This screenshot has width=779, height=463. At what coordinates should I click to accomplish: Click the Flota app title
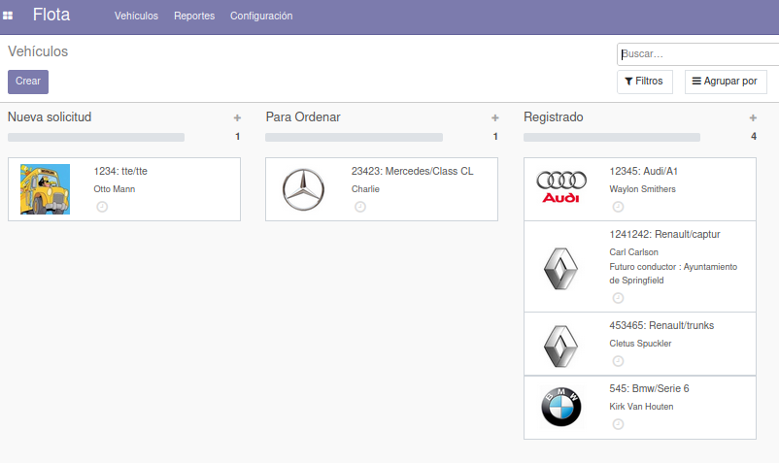tap(51, 16)
